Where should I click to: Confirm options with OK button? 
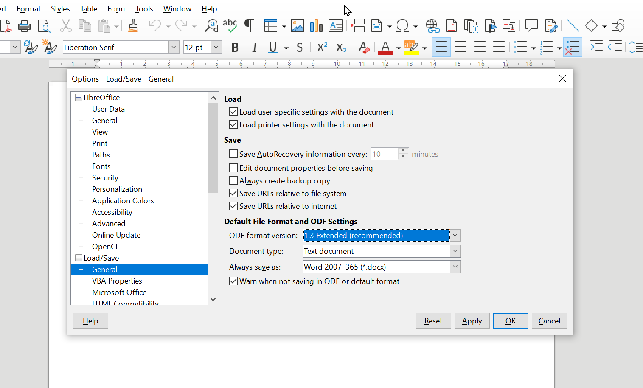point(511,321)
